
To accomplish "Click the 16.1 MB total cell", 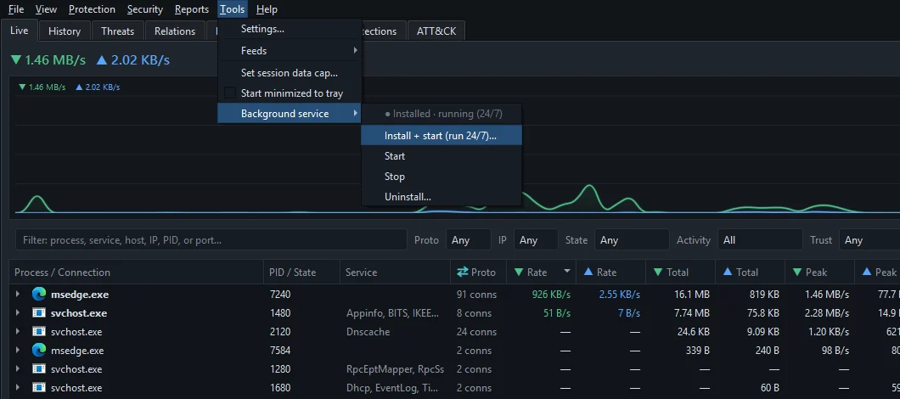I will (691, 295).
